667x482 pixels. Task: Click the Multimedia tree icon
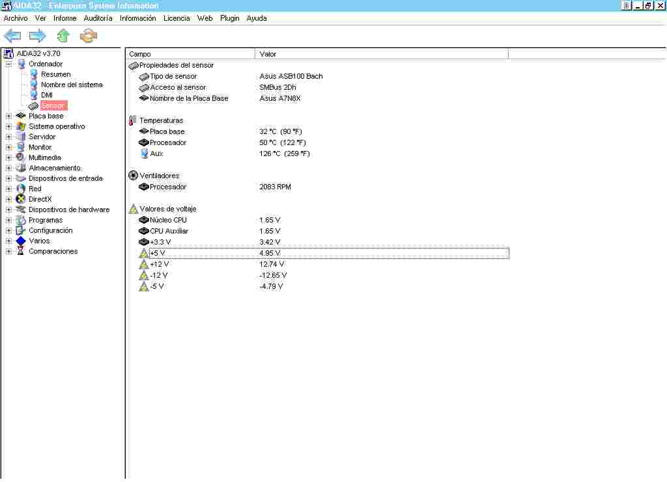click(x=20, y=157)
